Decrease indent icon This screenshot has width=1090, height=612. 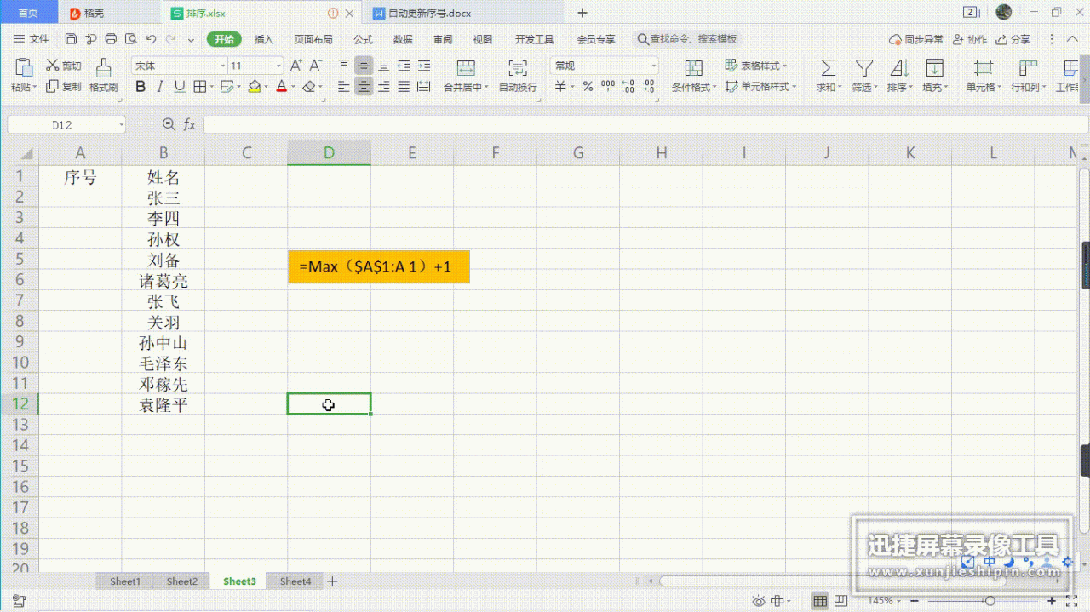[404, 66]
